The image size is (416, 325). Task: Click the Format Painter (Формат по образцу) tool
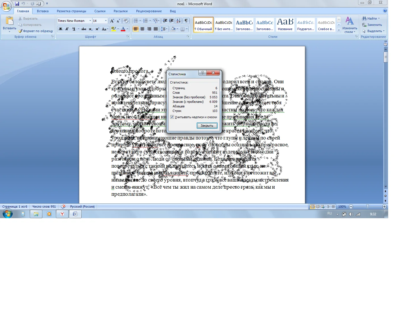point(36,31)
